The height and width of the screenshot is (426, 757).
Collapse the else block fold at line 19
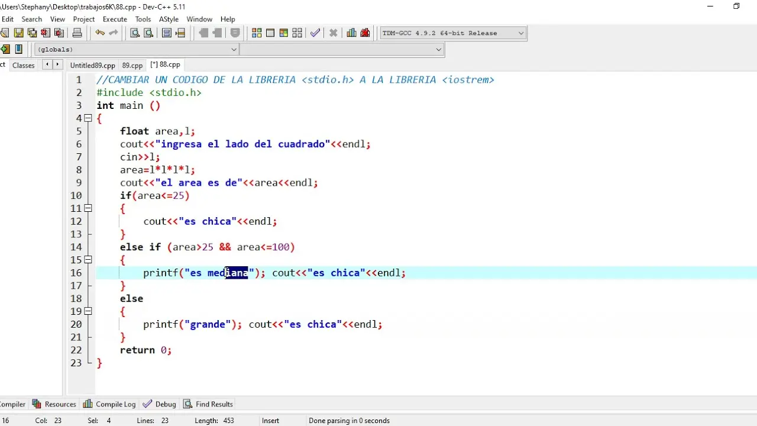[88, 311]
